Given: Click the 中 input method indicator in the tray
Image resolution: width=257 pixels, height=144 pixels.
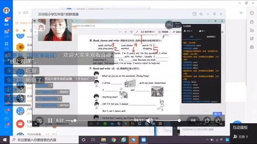Looking at the screenshot, I should point(222,140).
